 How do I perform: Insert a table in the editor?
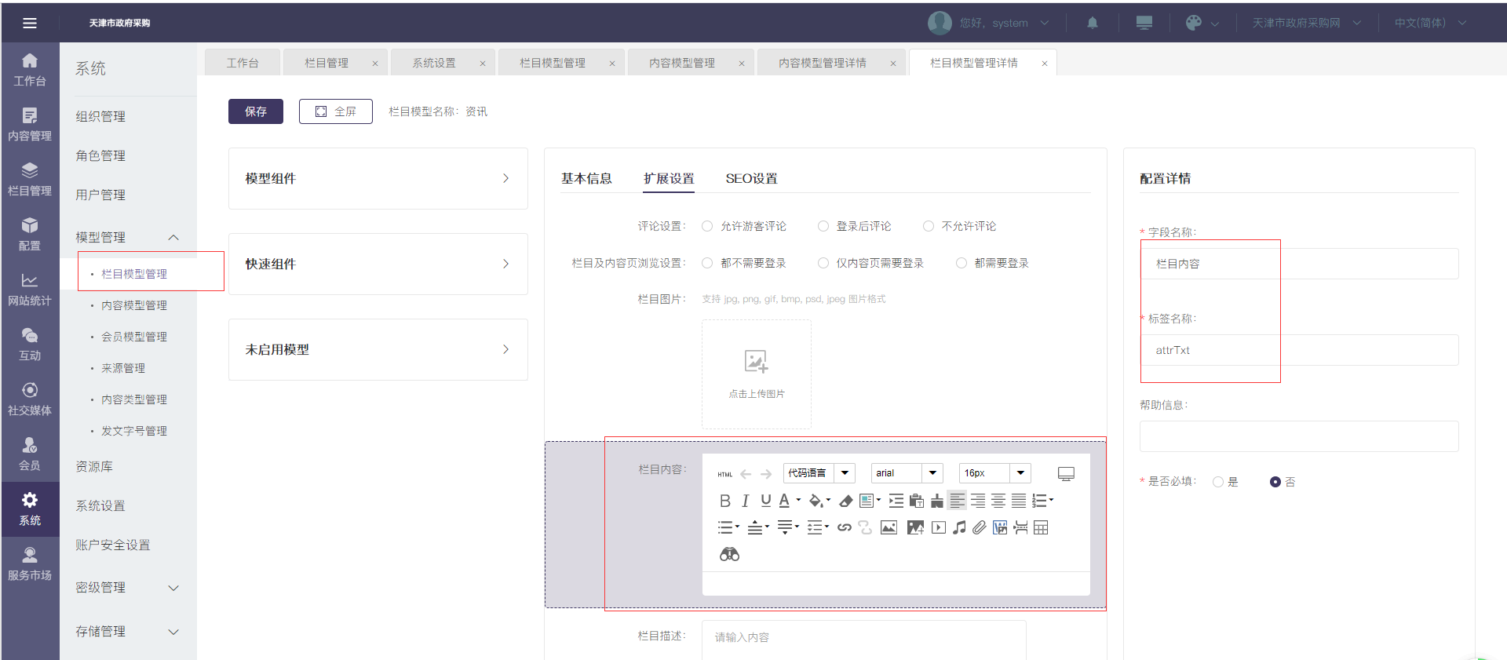coord(1041,527)
